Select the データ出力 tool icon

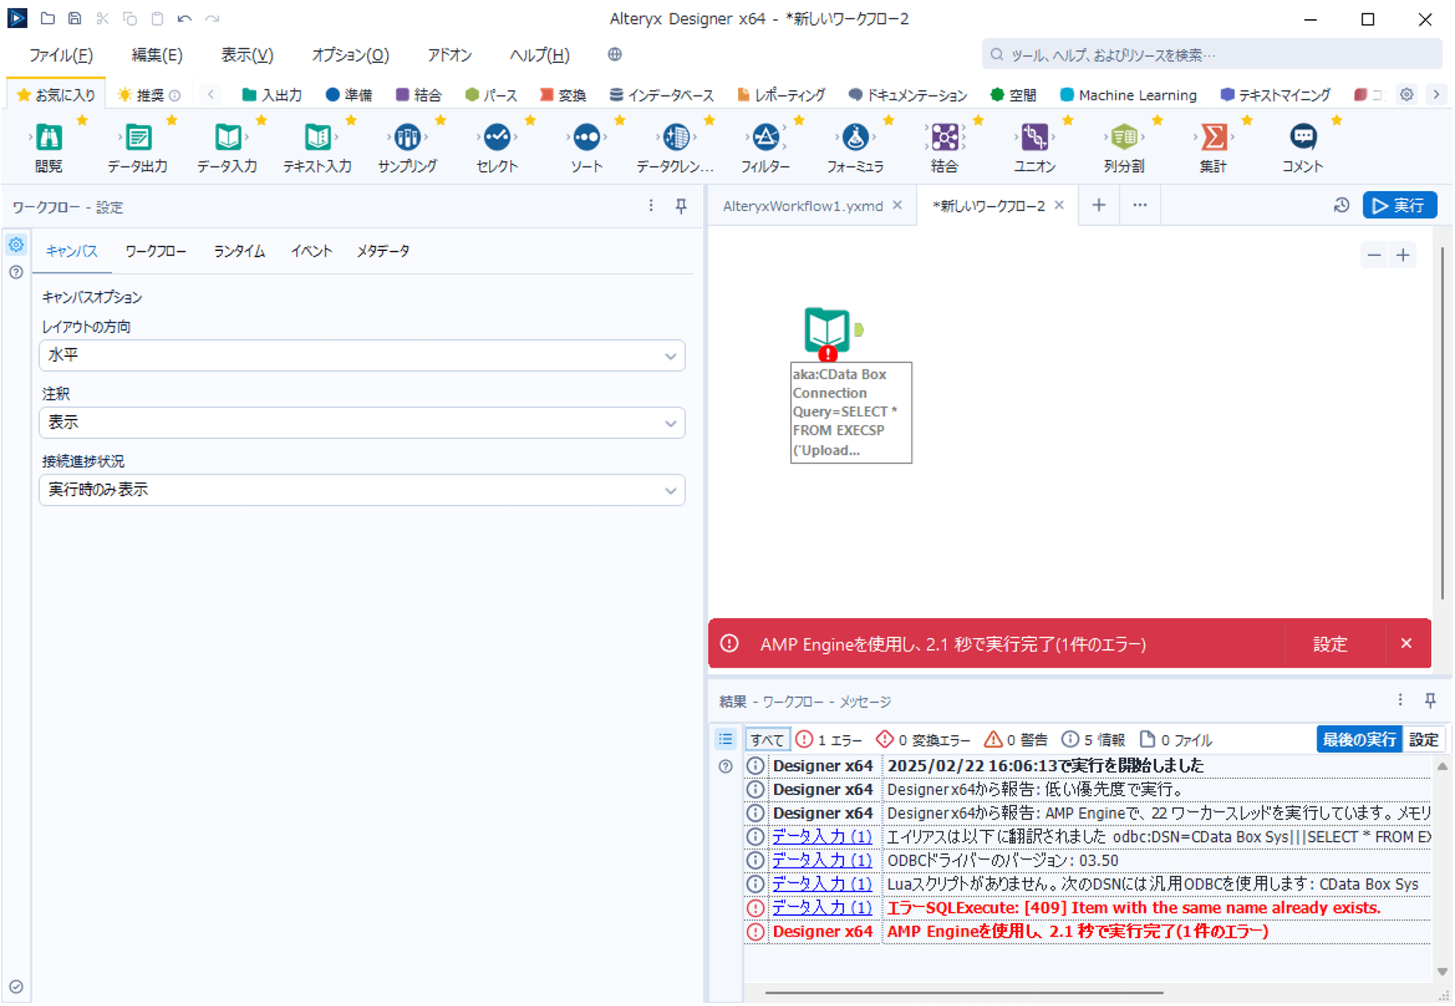pos(139,137)
